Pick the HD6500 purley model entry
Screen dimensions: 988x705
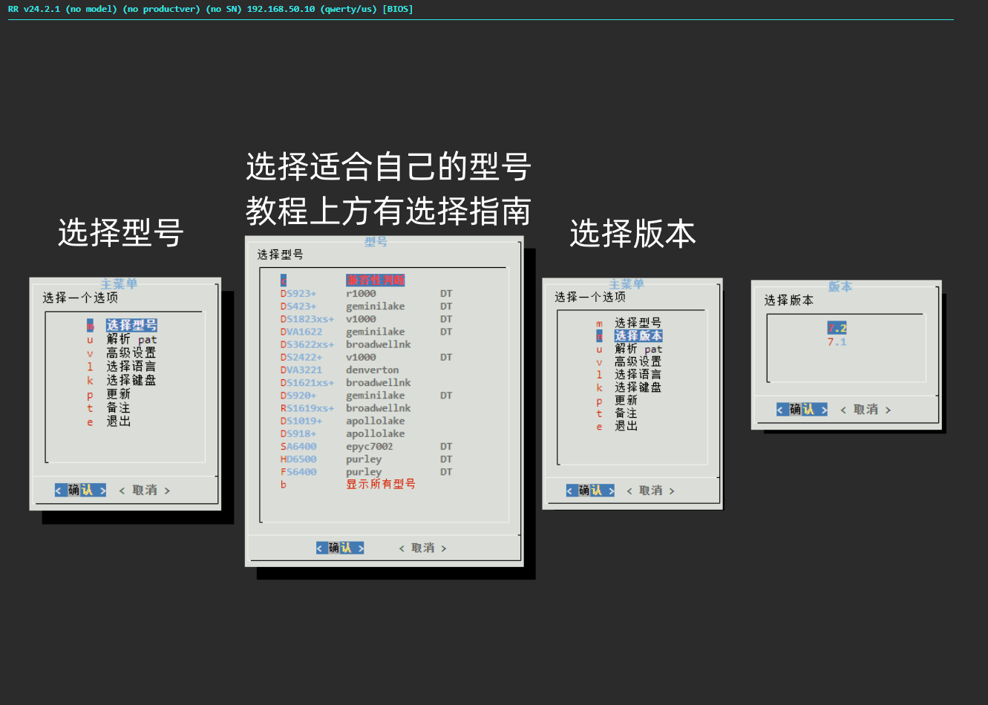[x=298, y=459]
